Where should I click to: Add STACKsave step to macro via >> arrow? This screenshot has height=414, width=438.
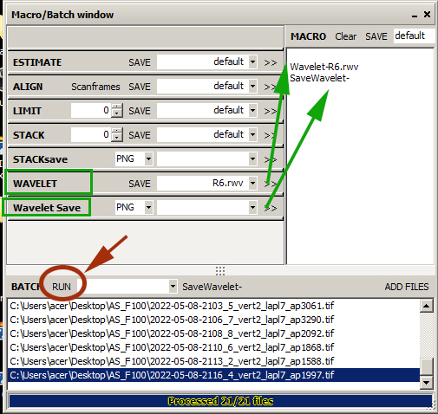point(271,159)
